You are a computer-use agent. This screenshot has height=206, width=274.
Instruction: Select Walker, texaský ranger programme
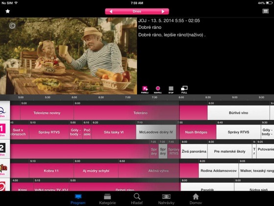pos(256,171)
